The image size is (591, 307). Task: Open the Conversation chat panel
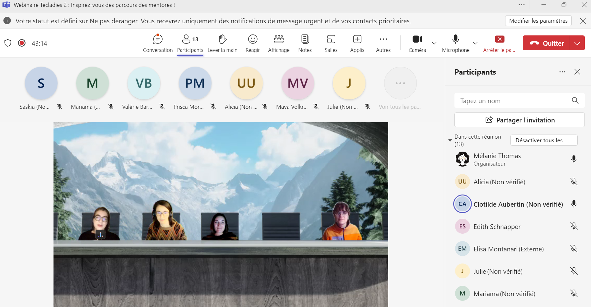tap(158, 43)
